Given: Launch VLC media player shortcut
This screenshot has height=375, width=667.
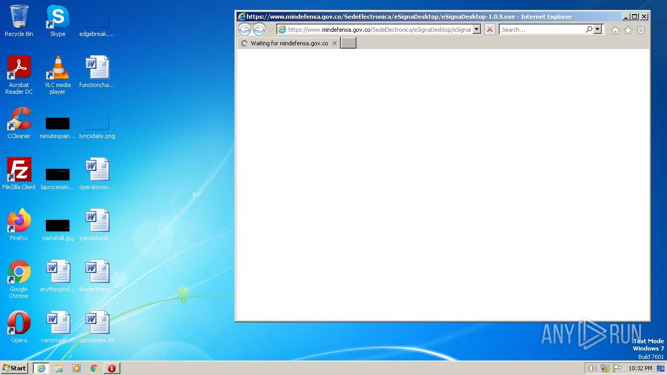Looking at the screenshot, I should tap(58, 75).
